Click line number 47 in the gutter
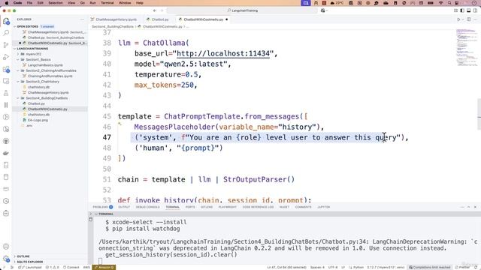Viewport: 481px width, 270px height. pyautogui.click(x=107, y=137)
